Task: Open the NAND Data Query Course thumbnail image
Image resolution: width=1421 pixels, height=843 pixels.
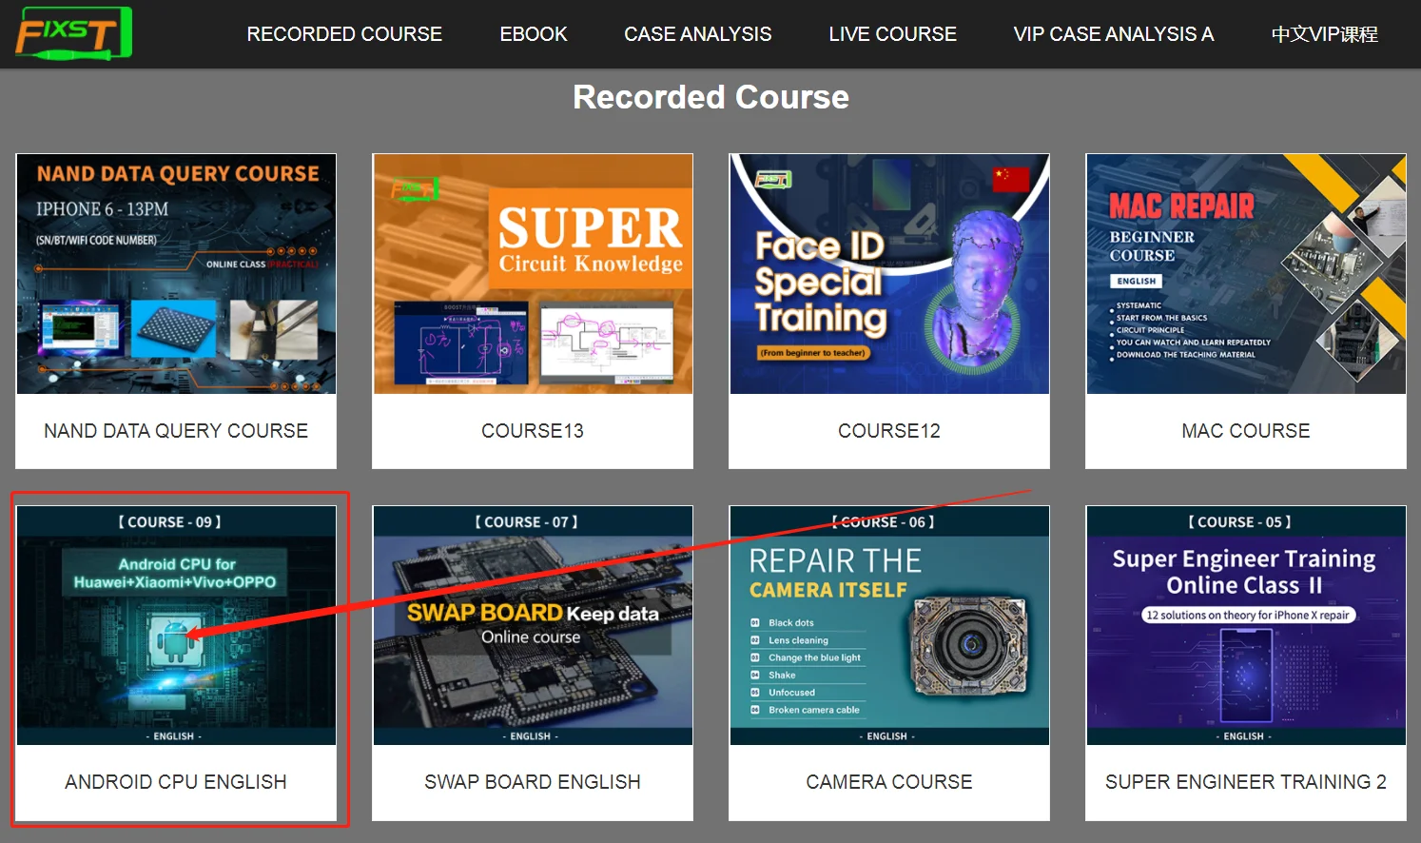Action: tap(176, 274)
